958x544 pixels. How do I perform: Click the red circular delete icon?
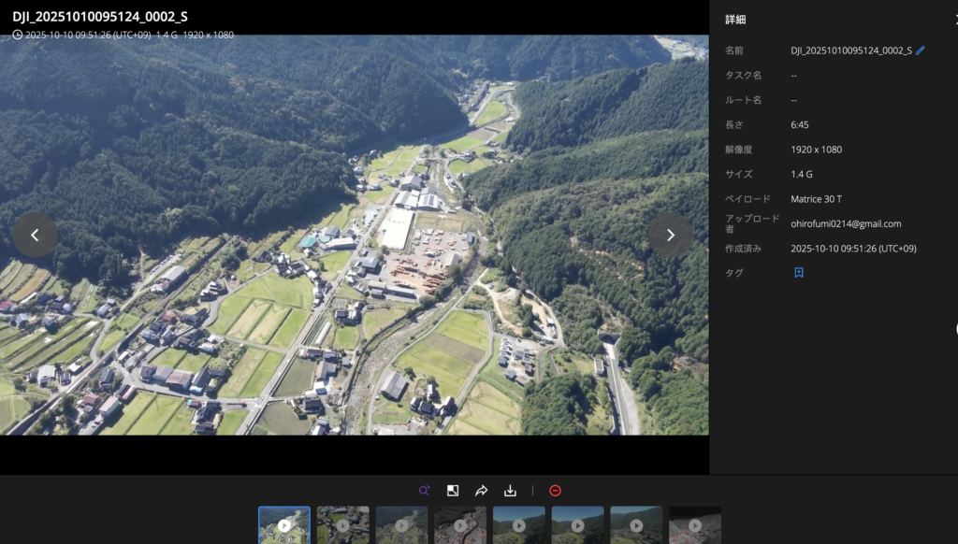(555, 491)
